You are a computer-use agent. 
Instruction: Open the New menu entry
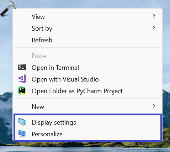click(x=87, y=106)
